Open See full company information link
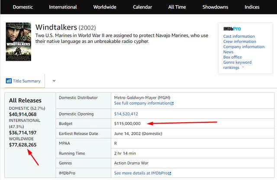This screenshot has height=180, width=277. 142,103
